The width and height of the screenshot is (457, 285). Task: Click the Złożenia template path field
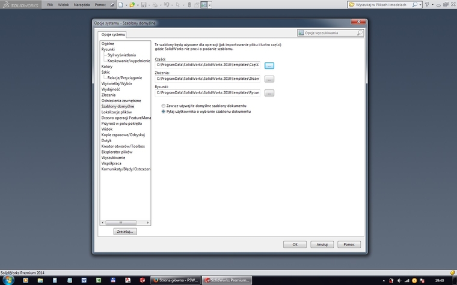tap(207, 79)
